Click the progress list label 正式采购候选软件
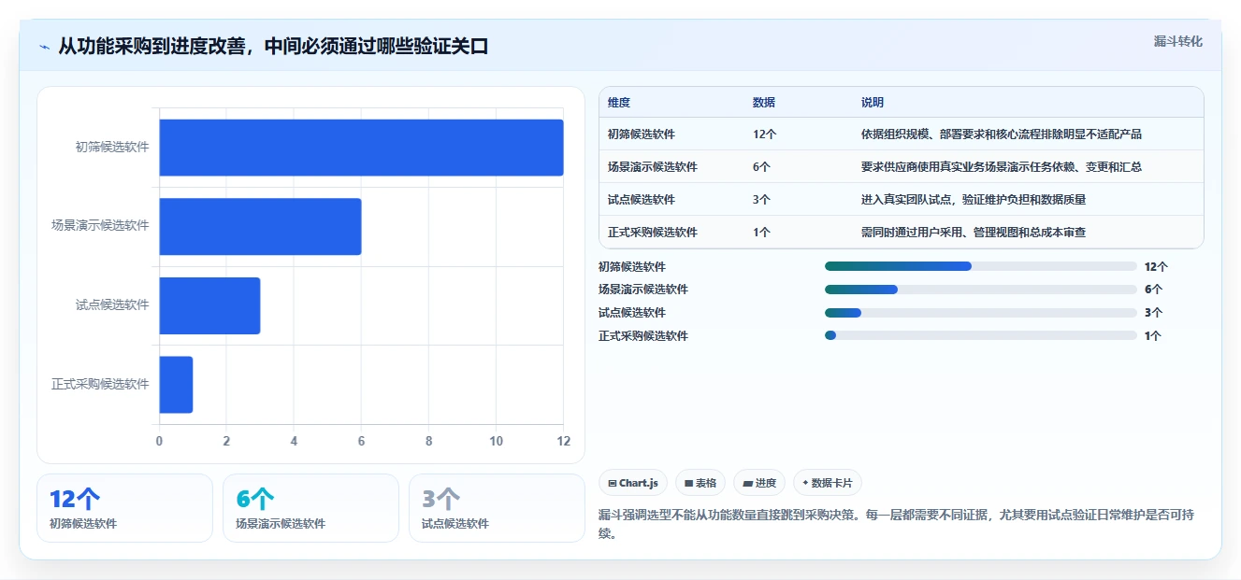The width and height of the screenshot is (1241, 580). (x=643, y=335)
